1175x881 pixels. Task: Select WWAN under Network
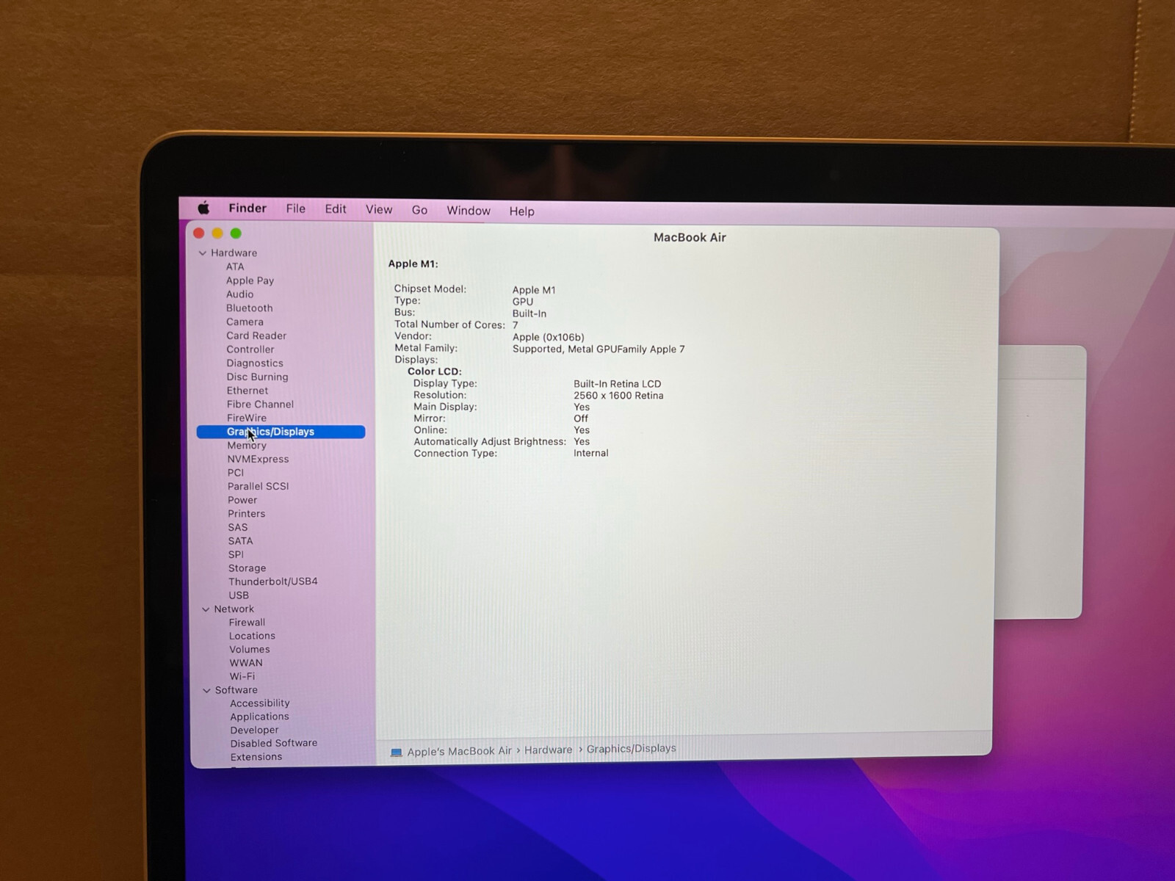coord(246,663)
